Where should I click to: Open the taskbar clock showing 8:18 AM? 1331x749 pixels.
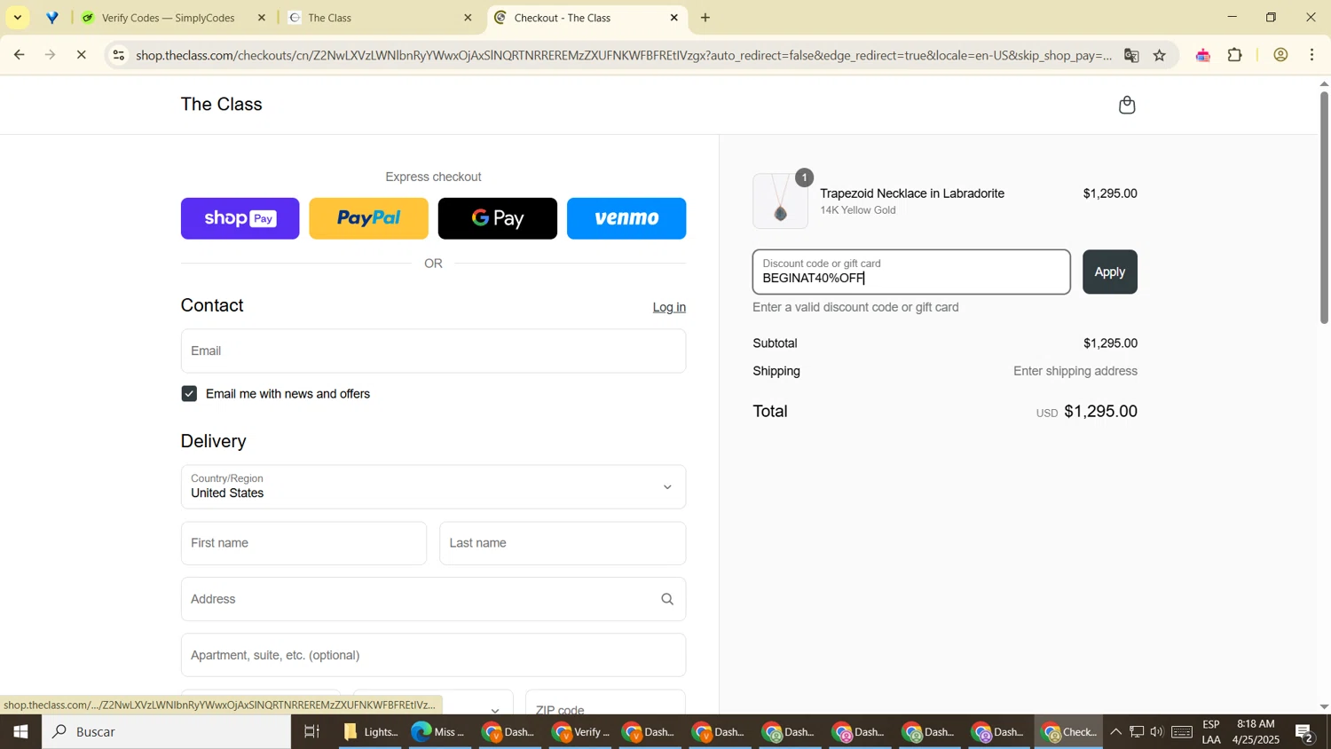[1256, 732]
